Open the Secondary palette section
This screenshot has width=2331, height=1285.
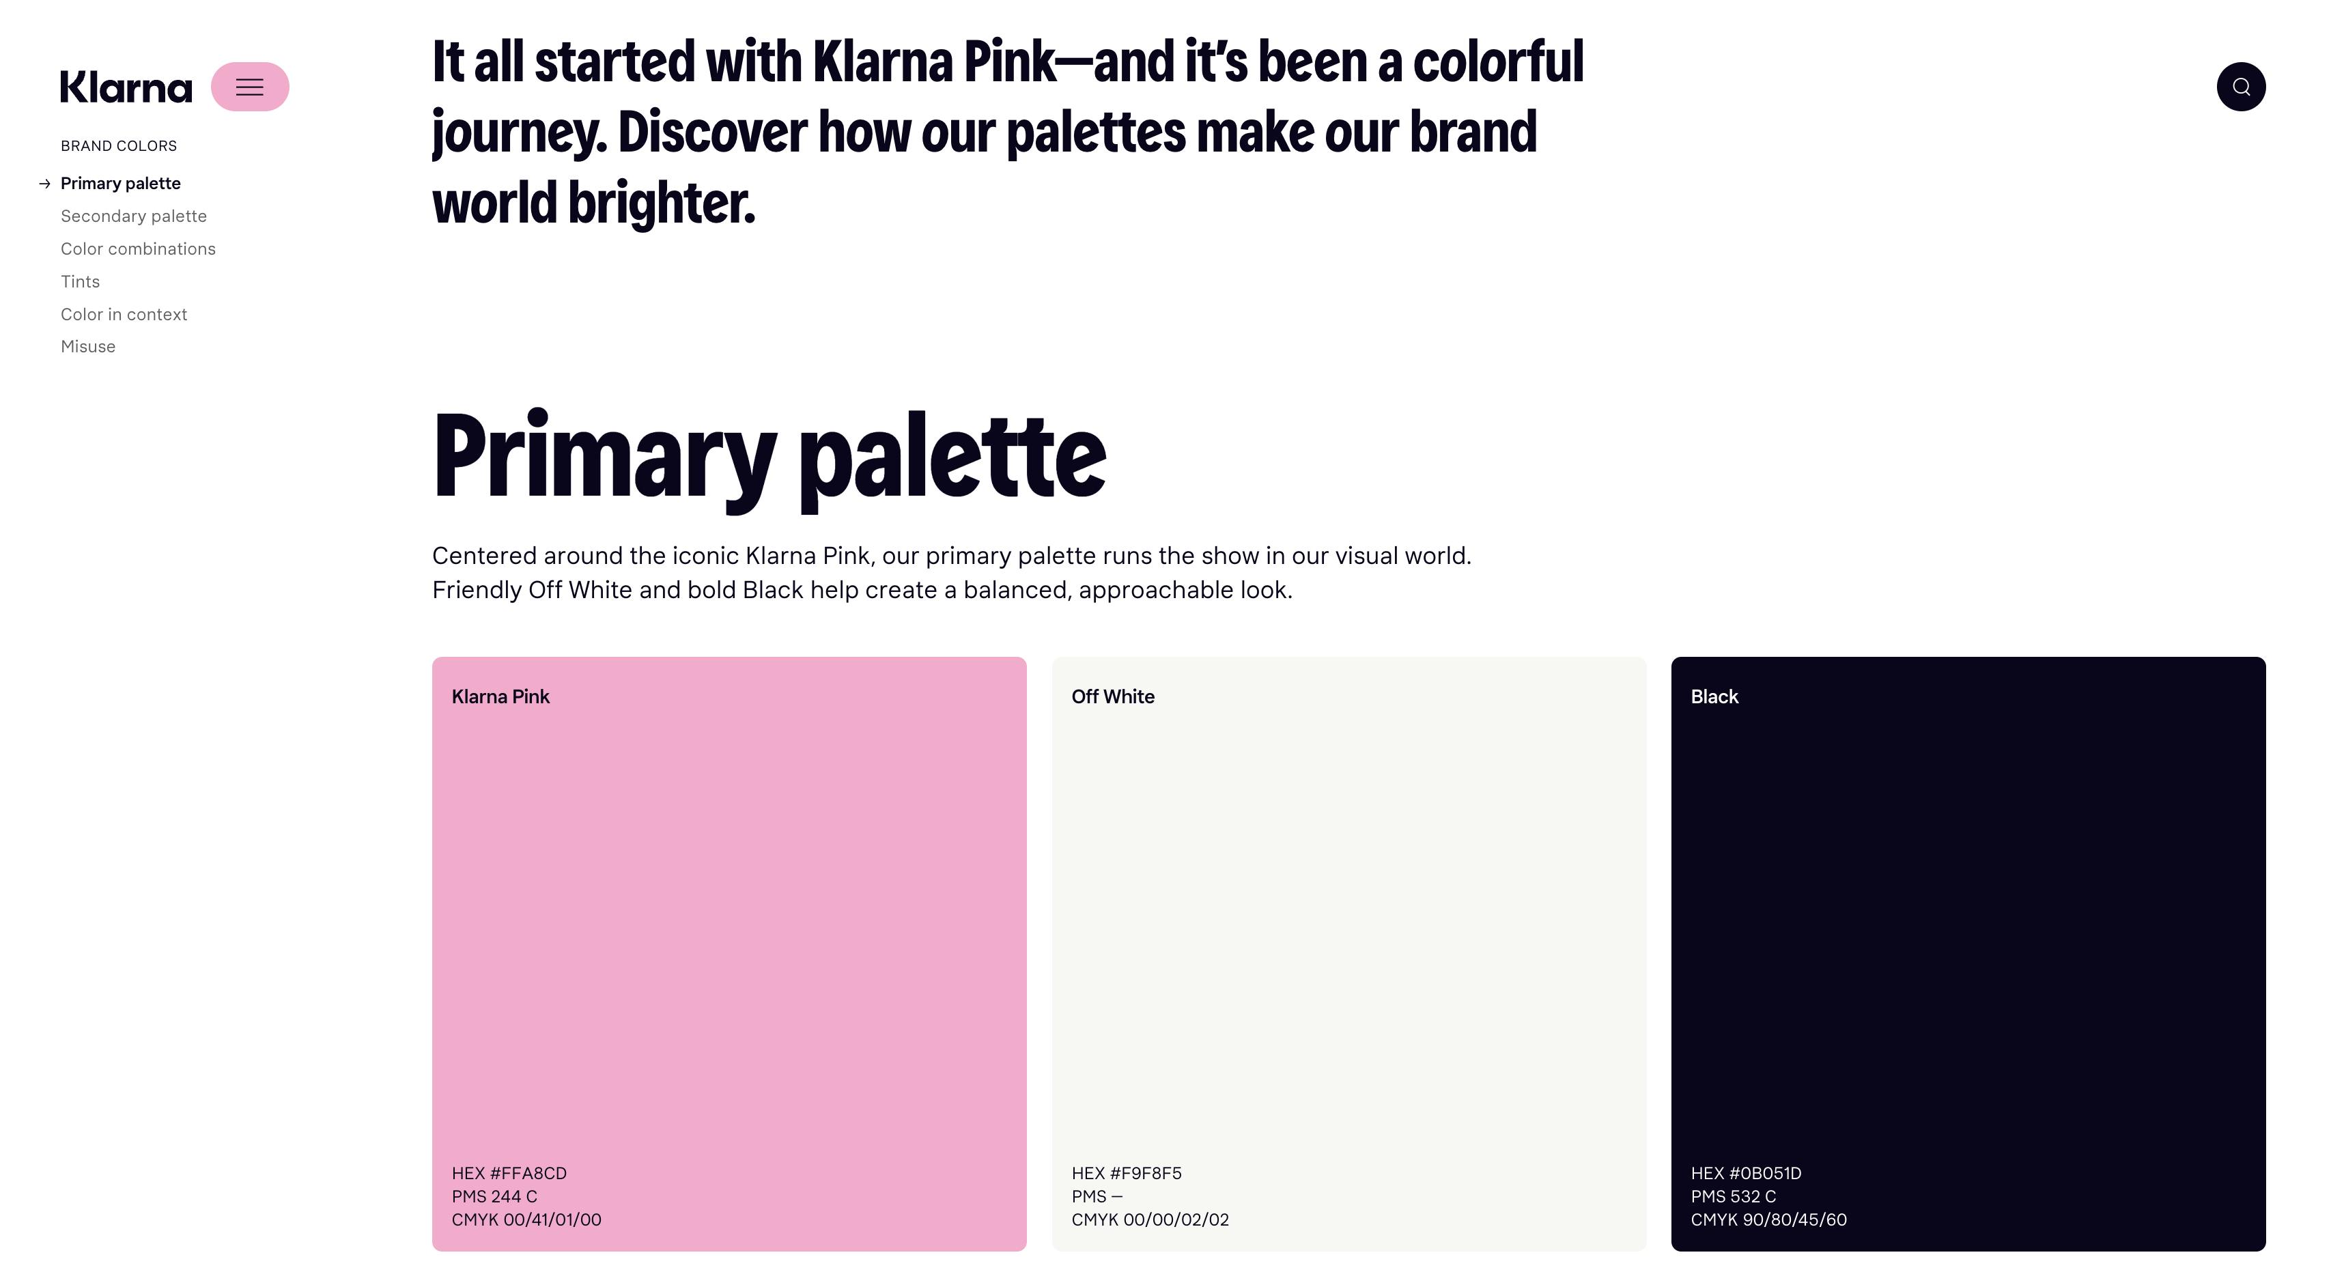pos(134,215)
